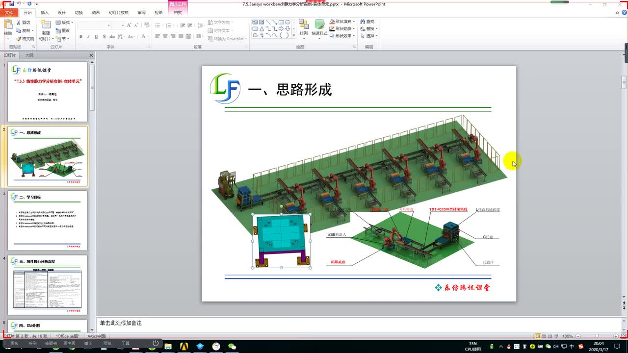The height and width of the screenshot is (353, 628).
Task: Toggle Justify text alignment
Action: (x=180, y=37)
